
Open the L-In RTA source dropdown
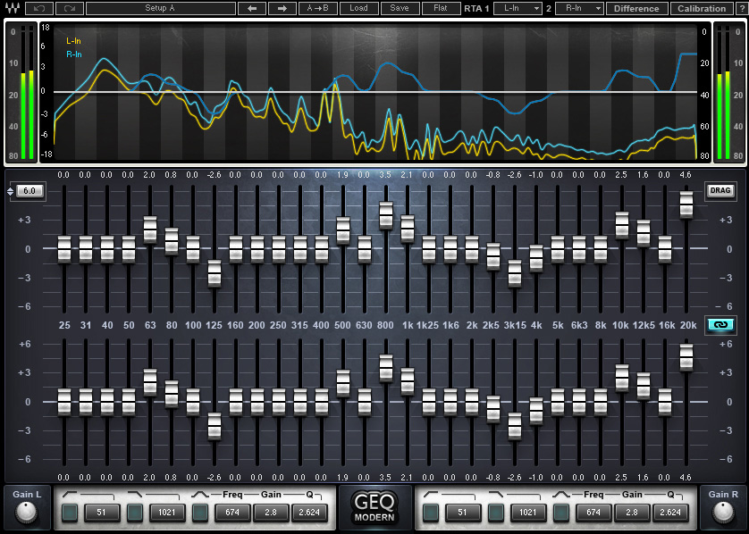click(x=518, y=8)
